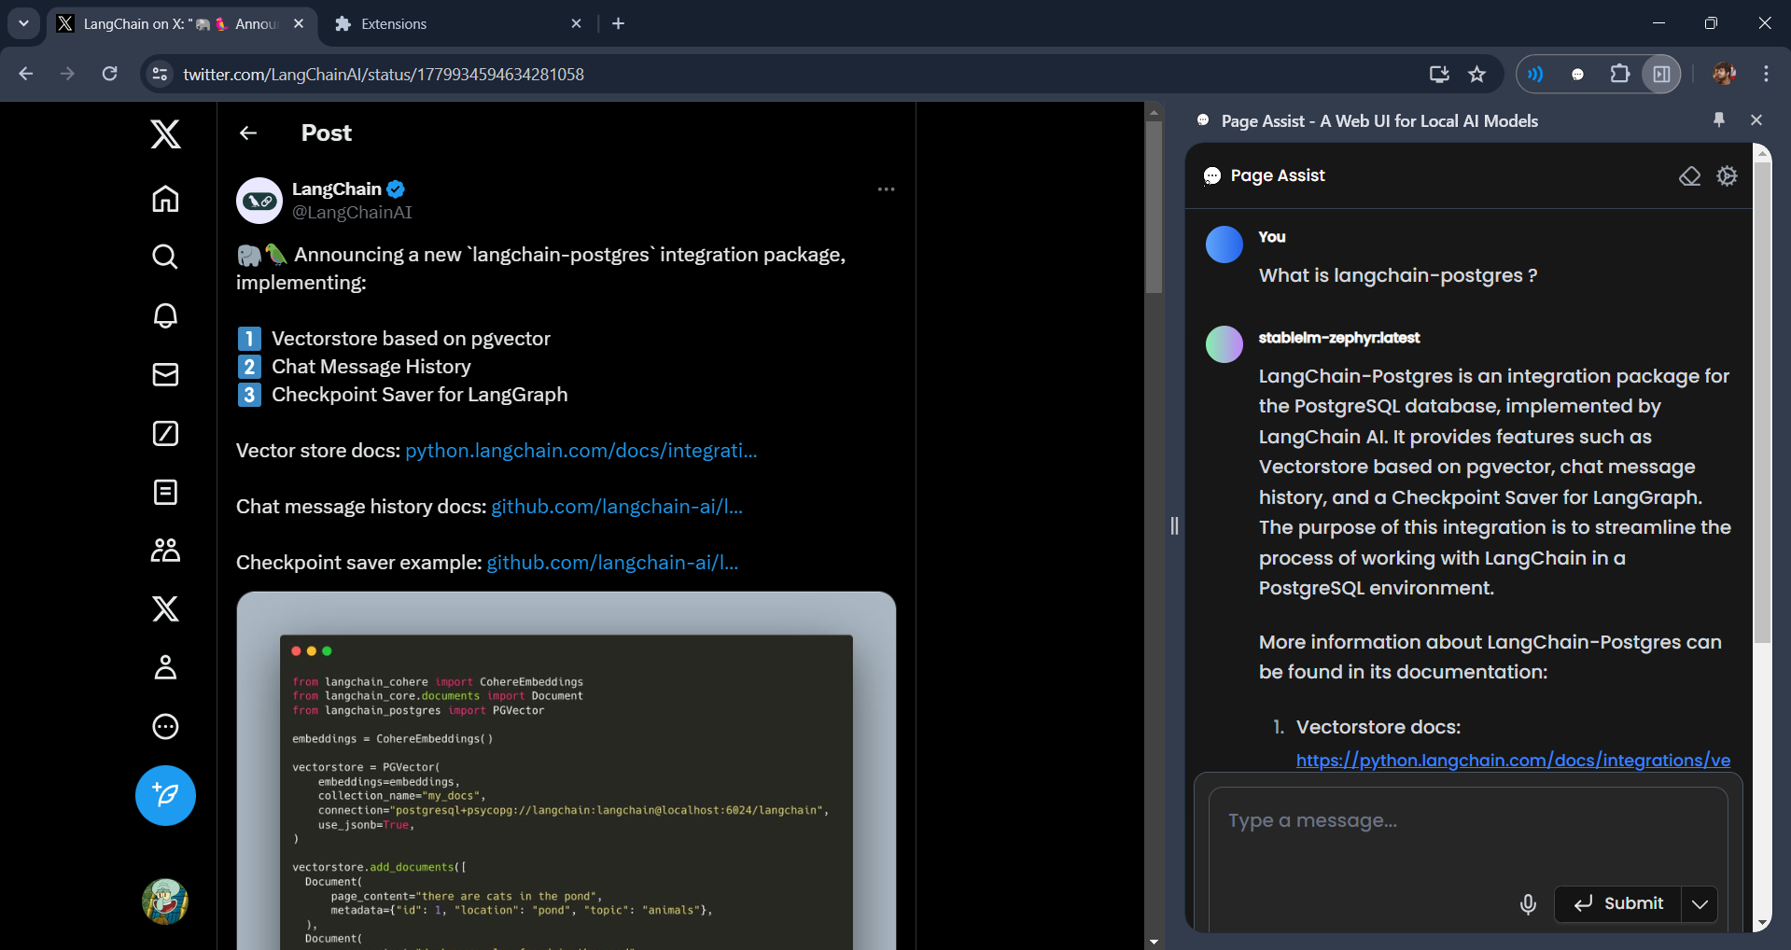The image size is (1791, 950).
Task: Open the Extensions puzzle menu
Action: coord(1619,74)
